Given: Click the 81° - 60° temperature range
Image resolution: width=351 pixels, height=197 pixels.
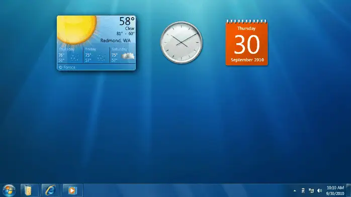Looking at the screenshot, I should click(125, 34).
